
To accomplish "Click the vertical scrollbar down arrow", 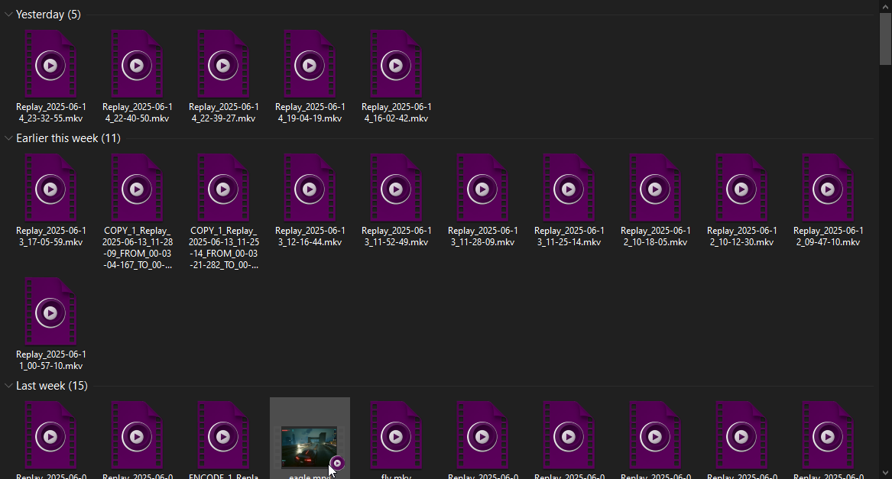I will [x=885, y=473].
